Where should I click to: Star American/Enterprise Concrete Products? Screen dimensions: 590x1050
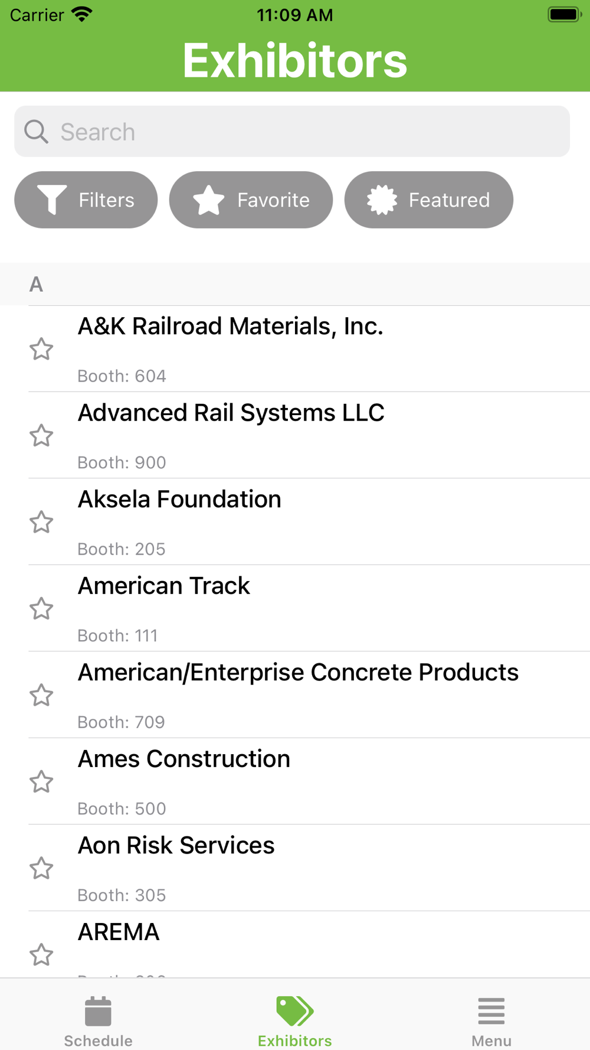click(x=41, y=695)
